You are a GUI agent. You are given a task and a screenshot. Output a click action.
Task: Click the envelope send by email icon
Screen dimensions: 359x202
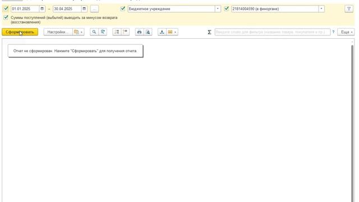click(170, 32)
